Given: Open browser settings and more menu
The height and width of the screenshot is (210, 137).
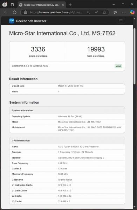Looking at the screenshot, I should [124, 12].
